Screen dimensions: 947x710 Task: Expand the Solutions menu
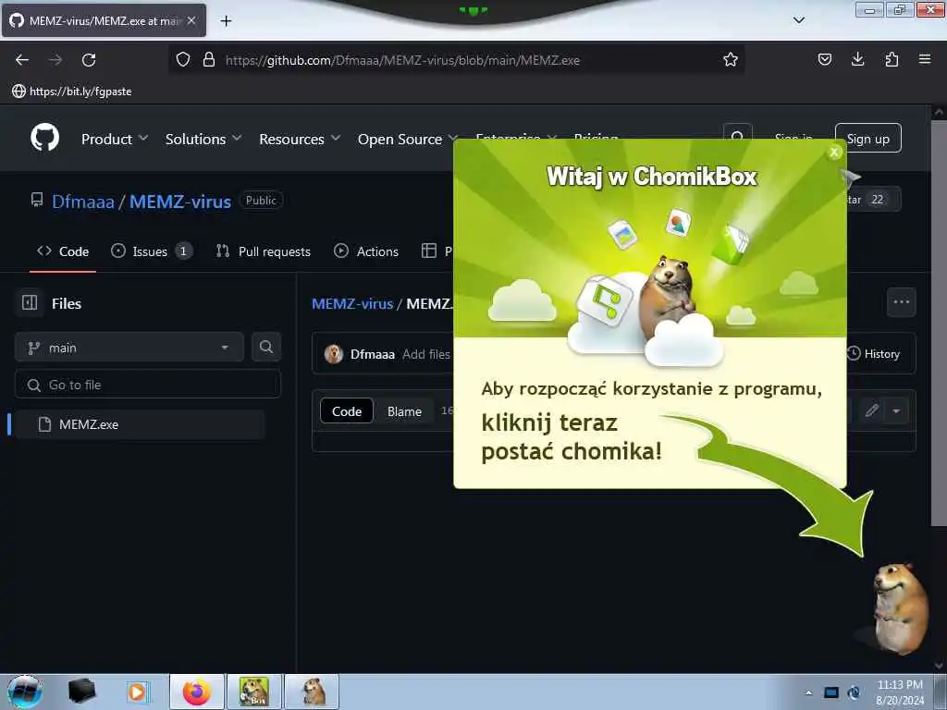pyautogui.click(x=203, y=139)
